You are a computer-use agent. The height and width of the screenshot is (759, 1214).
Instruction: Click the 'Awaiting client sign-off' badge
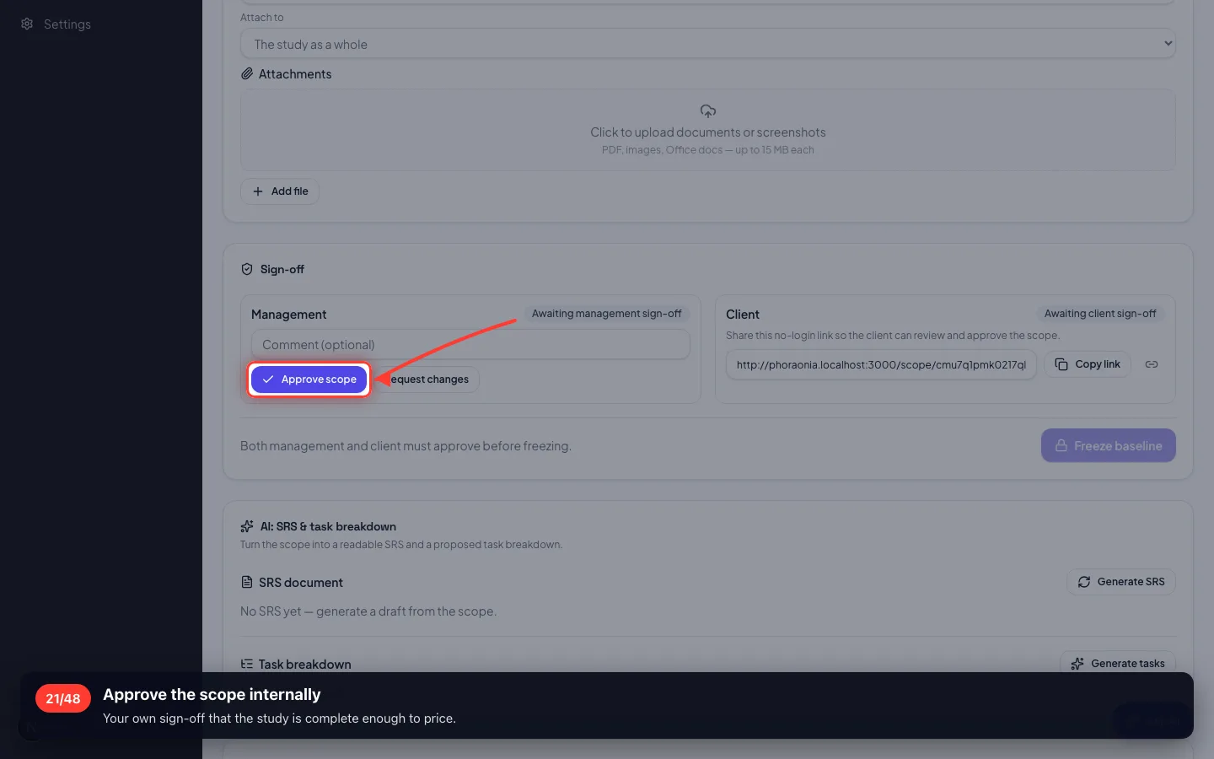(x=1100, y=314)
